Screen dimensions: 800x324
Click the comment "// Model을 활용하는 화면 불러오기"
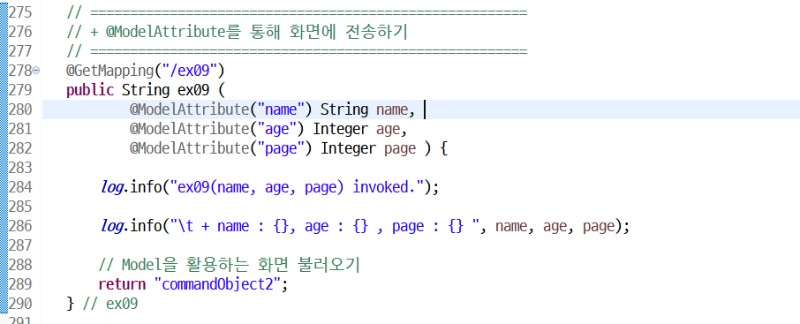coord(229,264)
